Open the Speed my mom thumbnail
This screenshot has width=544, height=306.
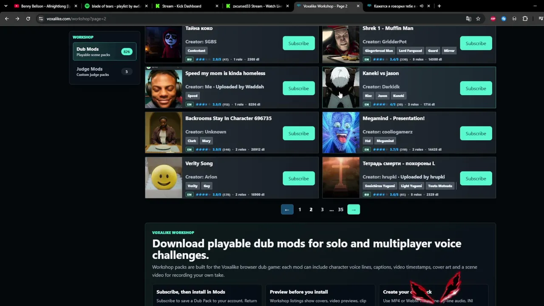164,88
